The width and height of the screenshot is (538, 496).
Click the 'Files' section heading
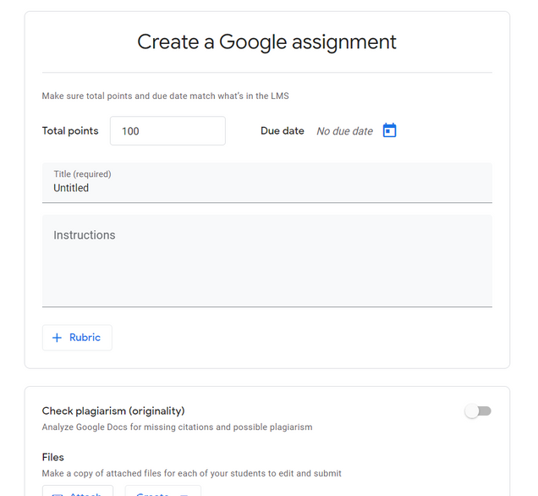click(52, 457)
